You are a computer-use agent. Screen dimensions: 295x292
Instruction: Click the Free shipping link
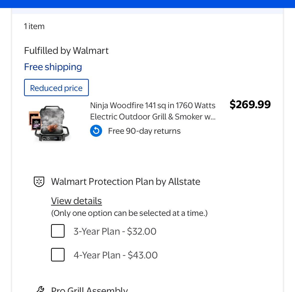pyautogui.click(x=53, y=67)
